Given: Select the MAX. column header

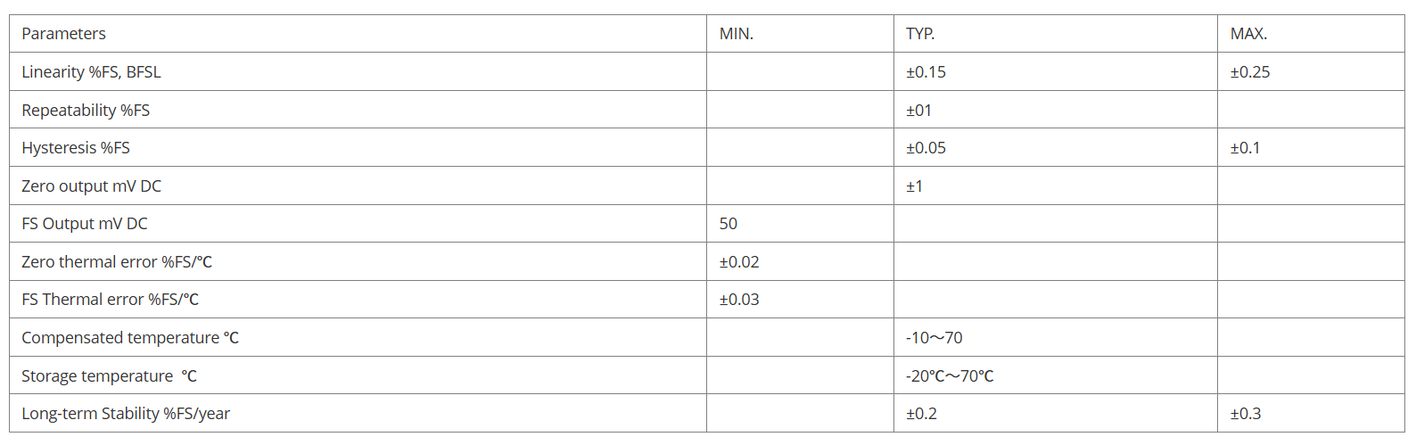Looking at the screenshot, I should pos(1248,34).
